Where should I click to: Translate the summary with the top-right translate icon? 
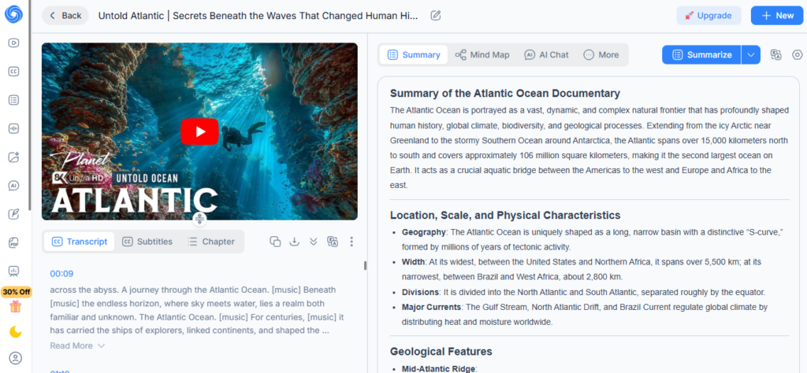[x=776, y=55]
